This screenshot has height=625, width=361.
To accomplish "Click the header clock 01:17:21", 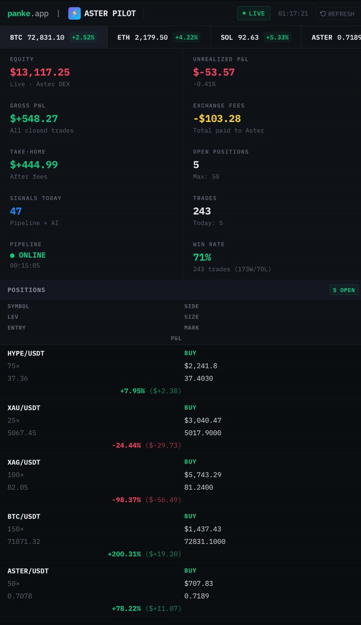I will click(293, 14).
